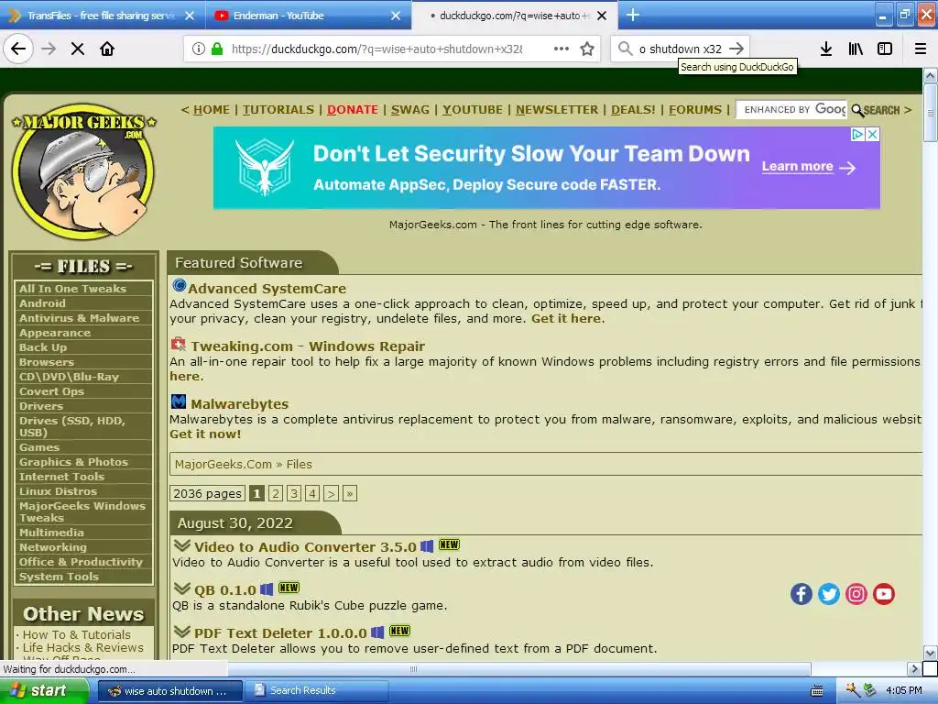
Task: Open the MajorGeeks Twitter icon
Action: coord(828,594)
